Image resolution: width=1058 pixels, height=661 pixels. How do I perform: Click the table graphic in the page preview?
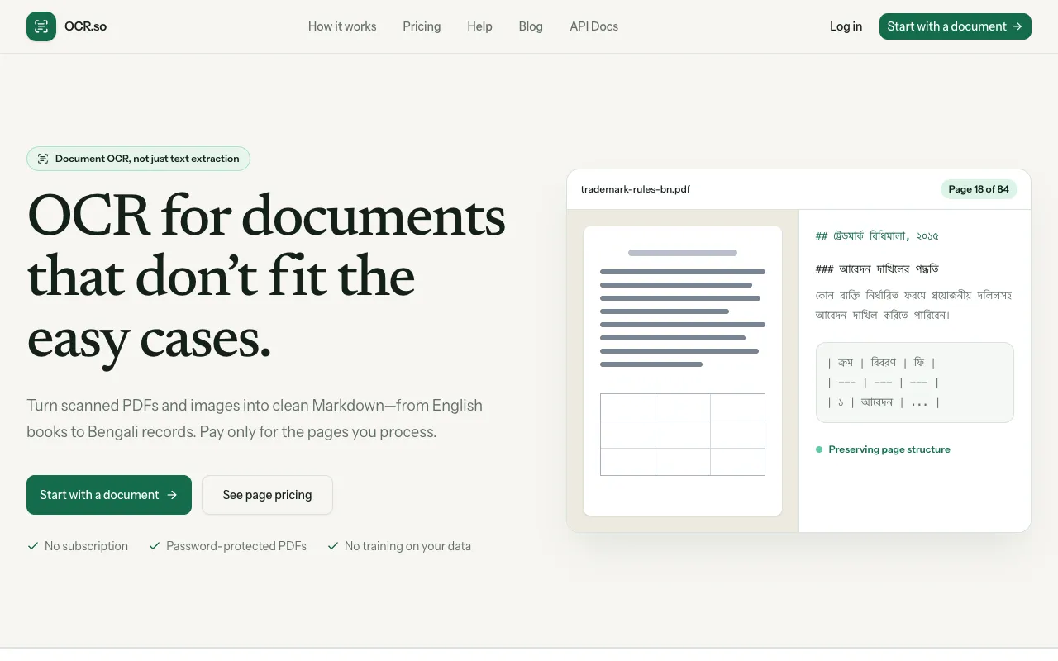coord(683,435)
